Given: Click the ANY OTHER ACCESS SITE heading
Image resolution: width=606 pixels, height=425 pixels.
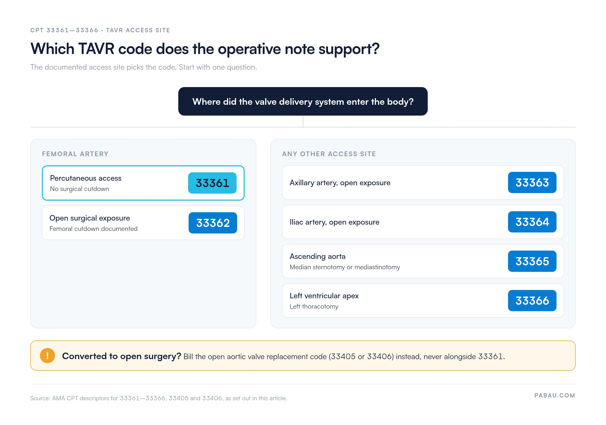Looking at the screenshot, I should click(x=329, y=154).
